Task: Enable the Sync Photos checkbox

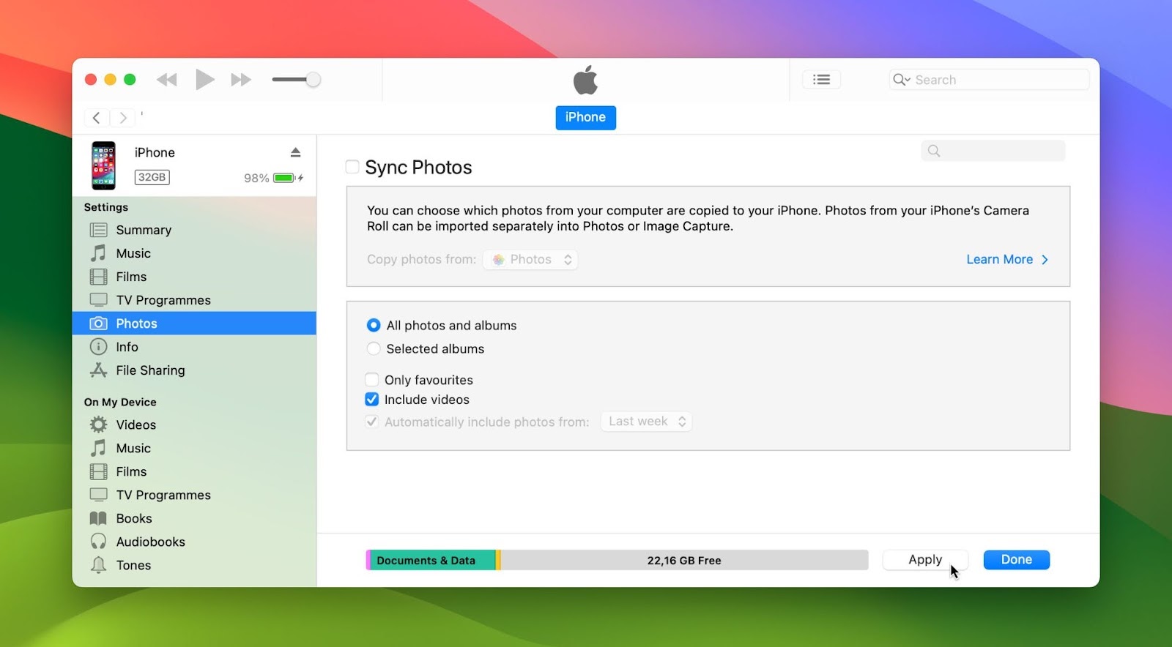Action: click(352, 167)
